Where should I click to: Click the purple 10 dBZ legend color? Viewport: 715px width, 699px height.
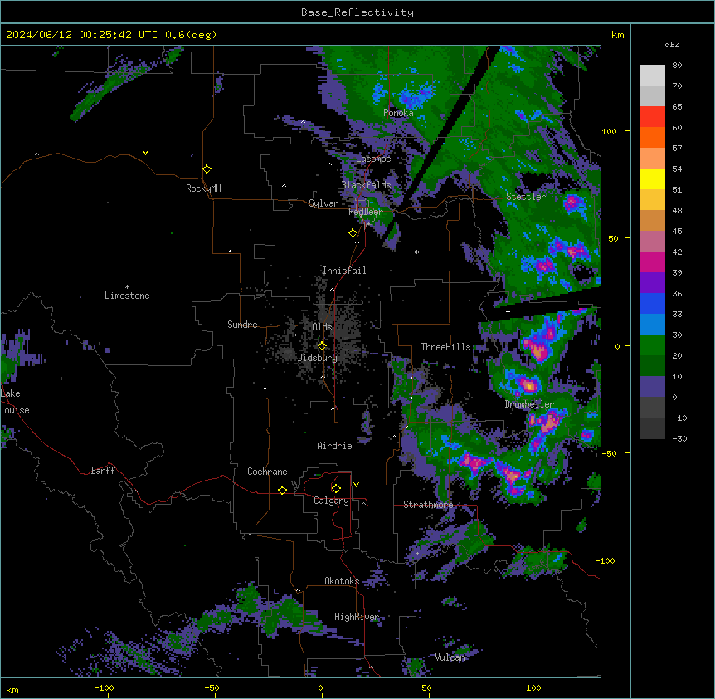coord(652,387)
